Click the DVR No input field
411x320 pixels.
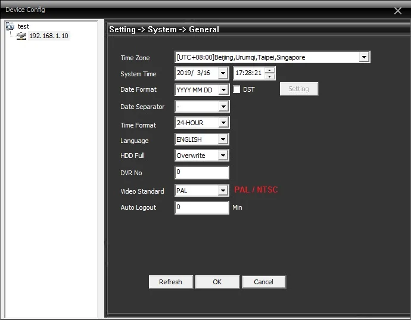(202, 173)
